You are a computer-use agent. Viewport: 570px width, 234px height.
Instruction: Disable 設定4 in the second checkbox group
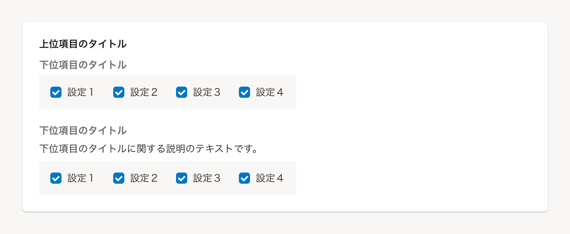pyautogui.click(x=244, y=178)
